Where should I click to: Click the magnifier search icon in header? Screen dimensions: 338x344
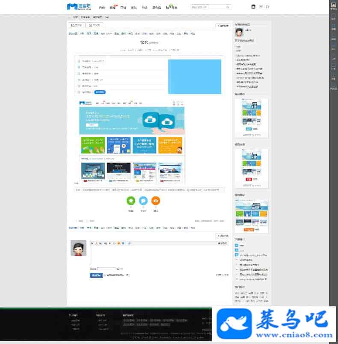pyautogui.click(x=228, y=7)
